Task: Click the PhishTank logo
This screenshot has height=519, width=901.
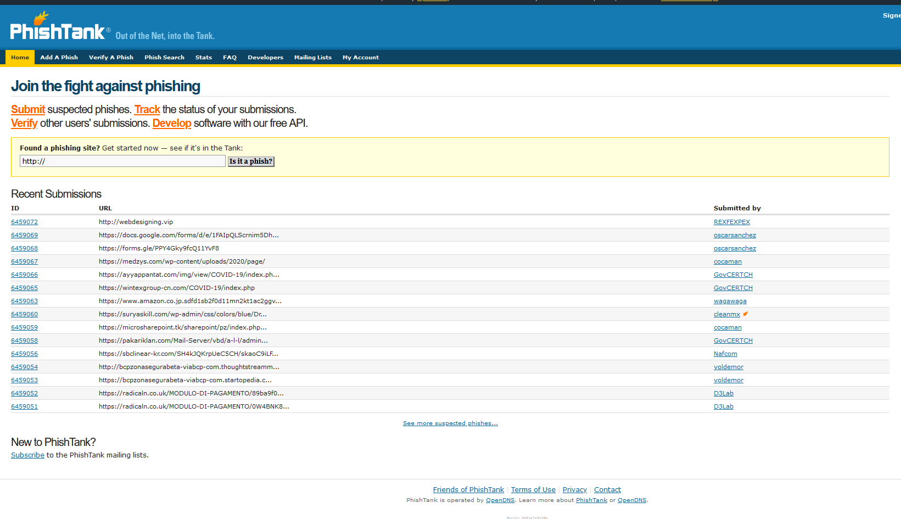Action: point(60,26)
